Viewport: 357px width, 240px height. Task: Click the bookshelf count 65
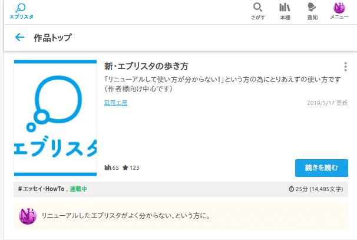(x=111, y=167)
